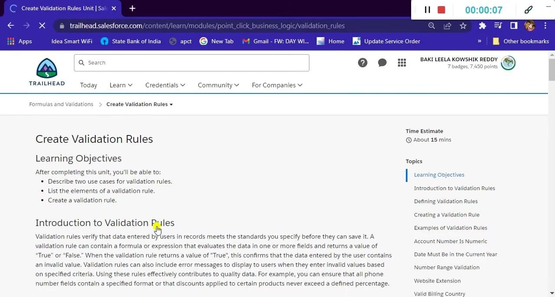Screen dimensions: 555x297
Task: Click the share page icon in address bar
Action: pyautogui.click(x=447, y=26)
